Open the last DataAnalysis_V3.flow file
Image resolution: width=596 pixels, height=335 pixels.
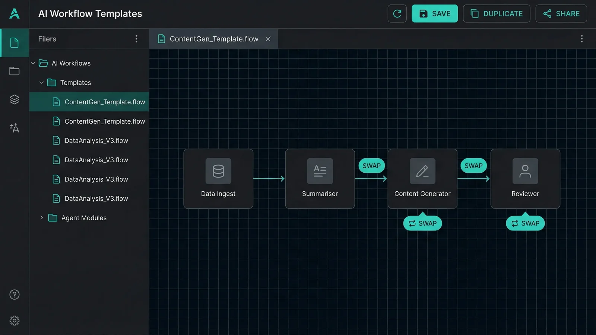(x=89, y=199)
